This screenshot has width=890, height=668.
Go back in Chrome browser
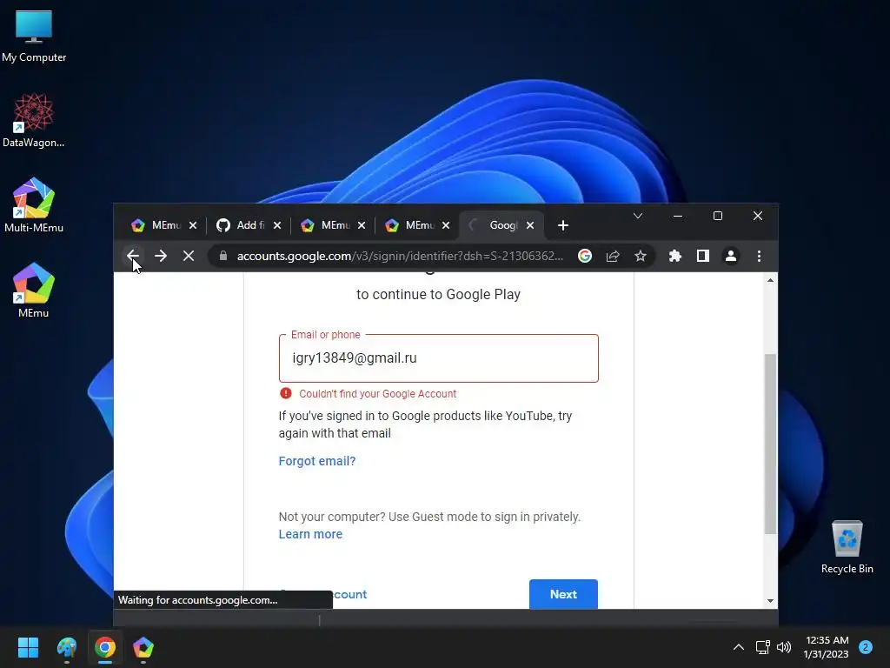tap(132, 257)
